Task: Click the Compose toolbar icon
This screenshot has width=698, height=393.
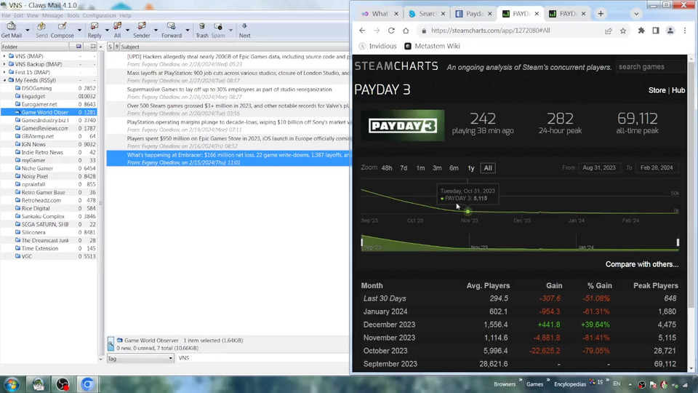Action: (63, 30)
